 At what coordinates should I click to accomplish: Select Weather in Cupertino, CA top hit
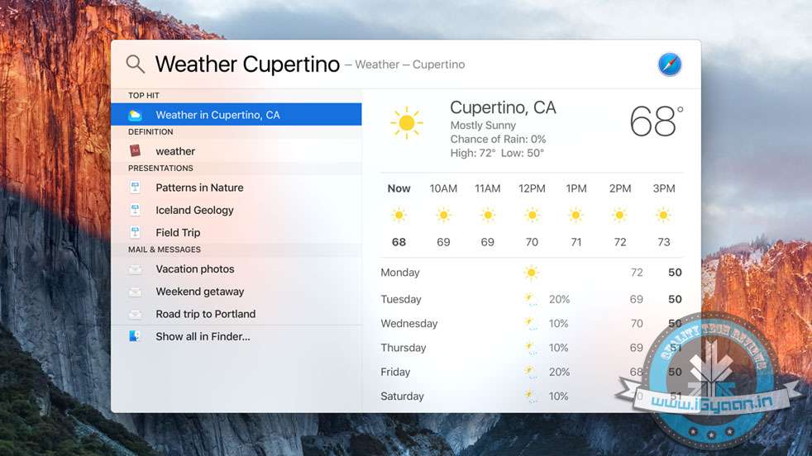[x=217, y=115]
